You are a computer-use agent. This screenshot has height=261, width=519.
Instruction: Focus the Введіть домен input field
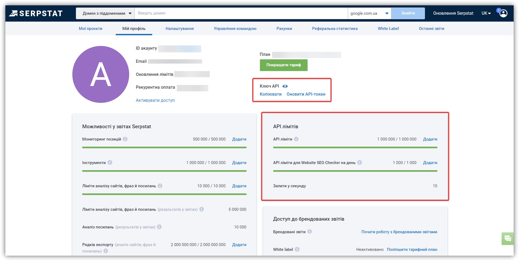tap(241, 13)
